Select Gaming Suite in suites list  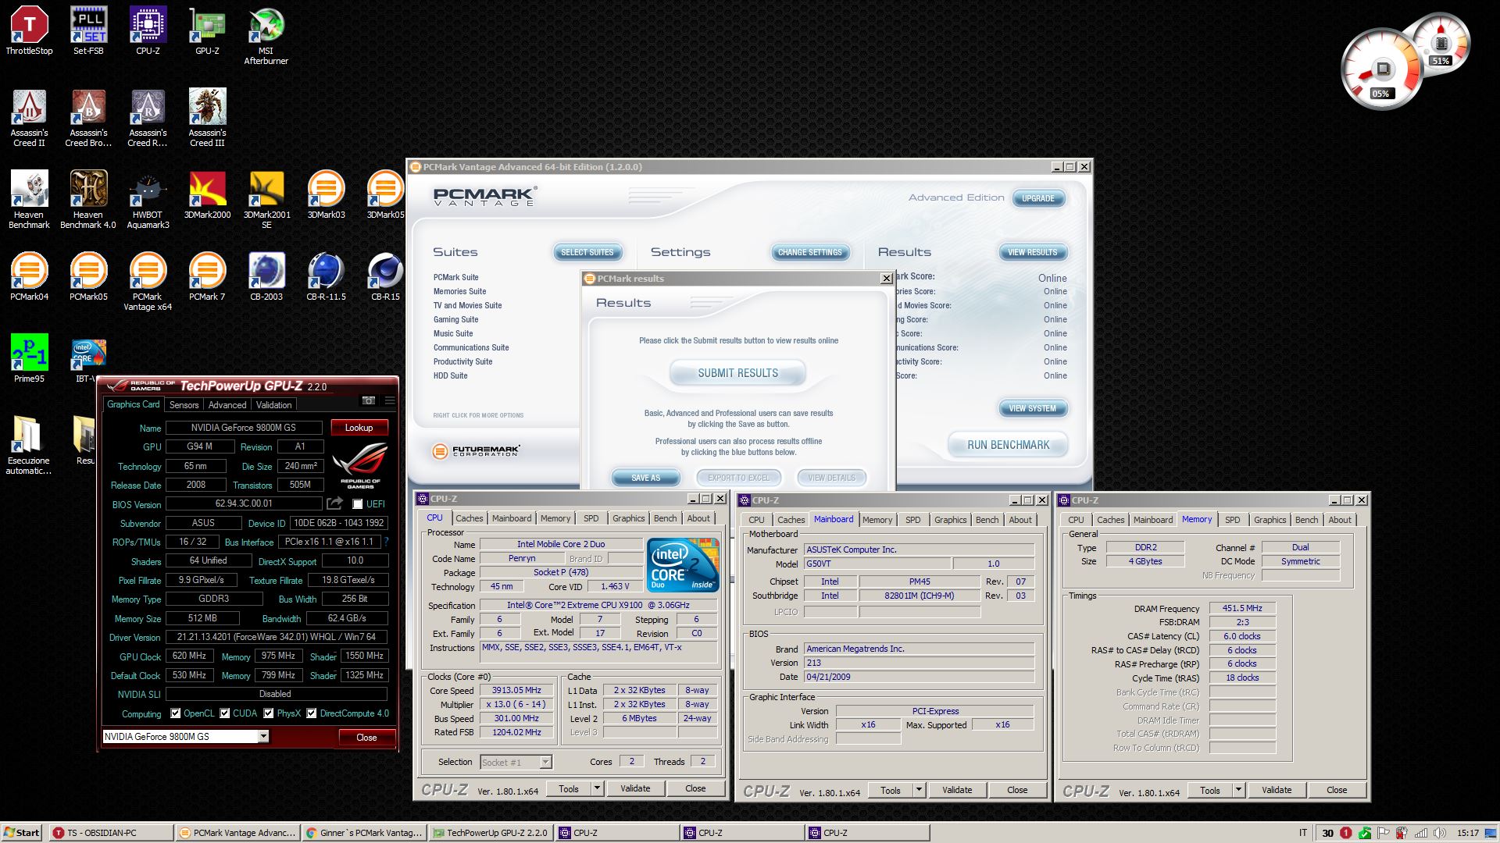click(455, 319)
